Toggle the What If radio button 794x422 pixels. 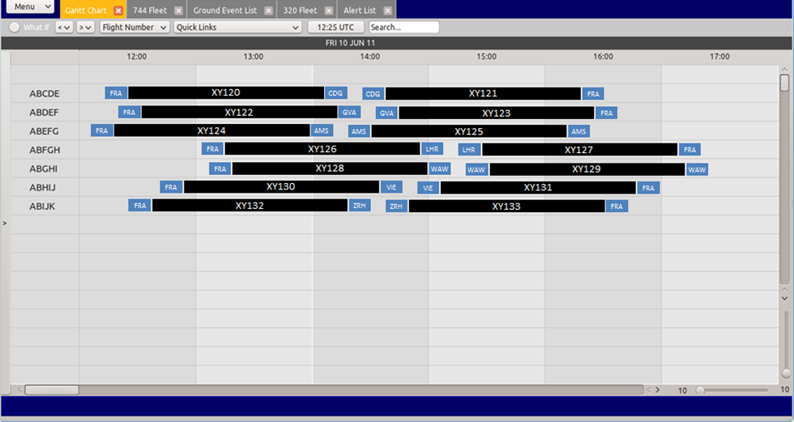tap(15, 28)
